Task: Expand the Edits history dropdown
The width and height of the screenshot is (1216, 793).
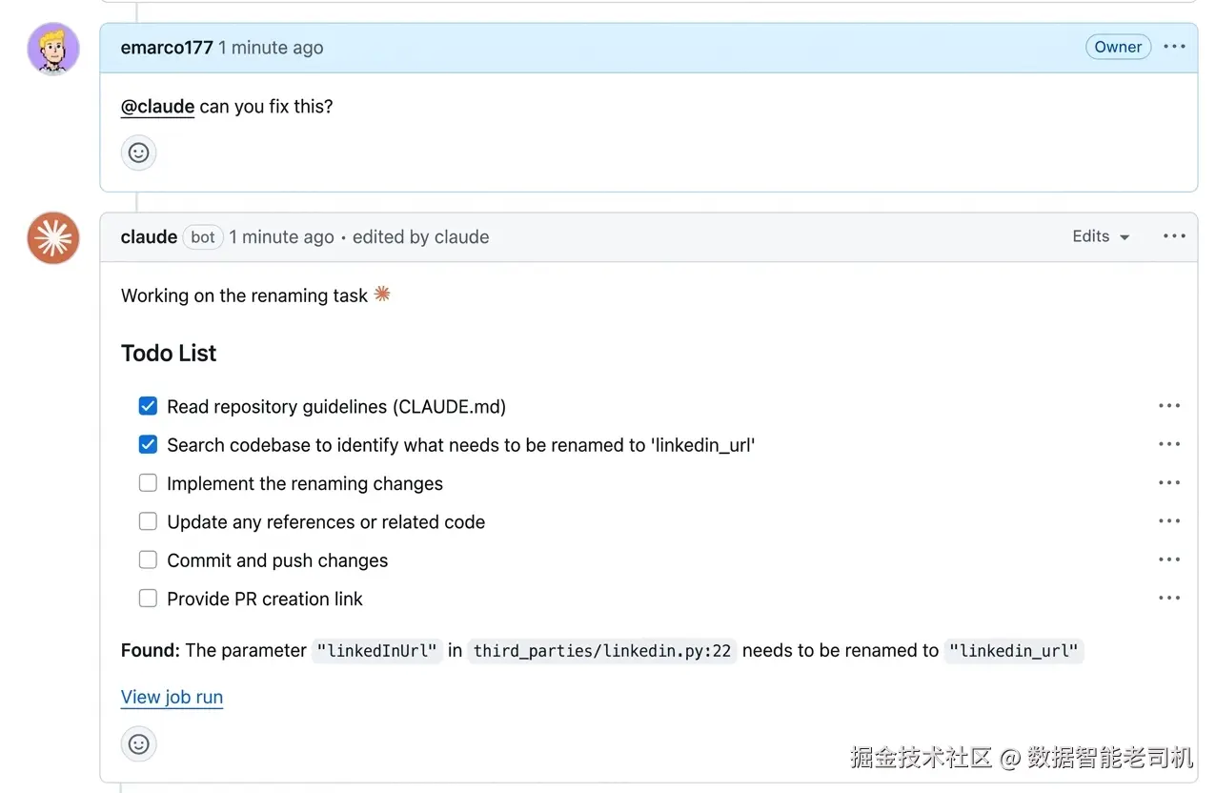Action: pos(1101,236)
